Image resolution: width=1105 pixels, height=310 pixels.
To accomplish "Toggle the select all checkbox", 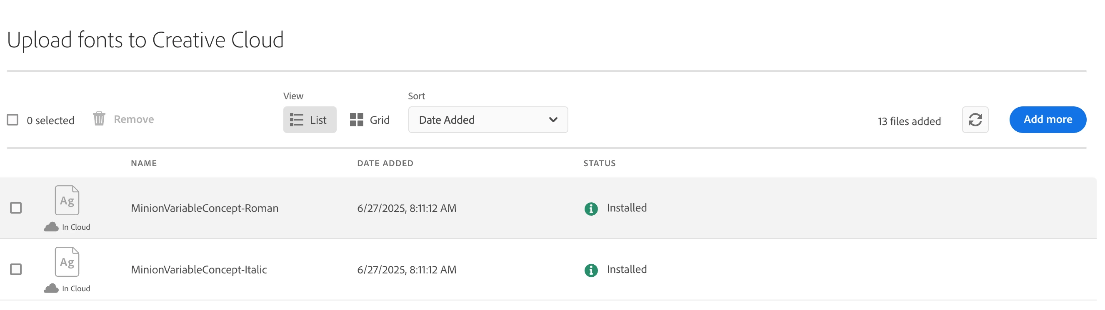I will point(13,121).
